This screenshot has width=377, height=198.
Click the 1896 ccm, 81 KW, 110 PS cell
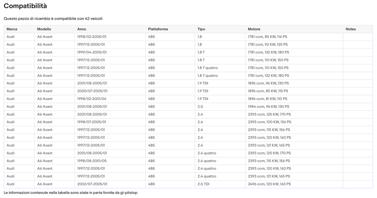point(267,99)
